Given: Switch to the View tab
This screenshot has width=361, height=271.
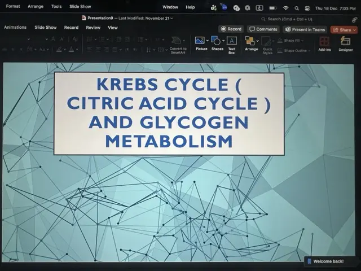Looking at the screenshot, I should (x=113, y=28).
